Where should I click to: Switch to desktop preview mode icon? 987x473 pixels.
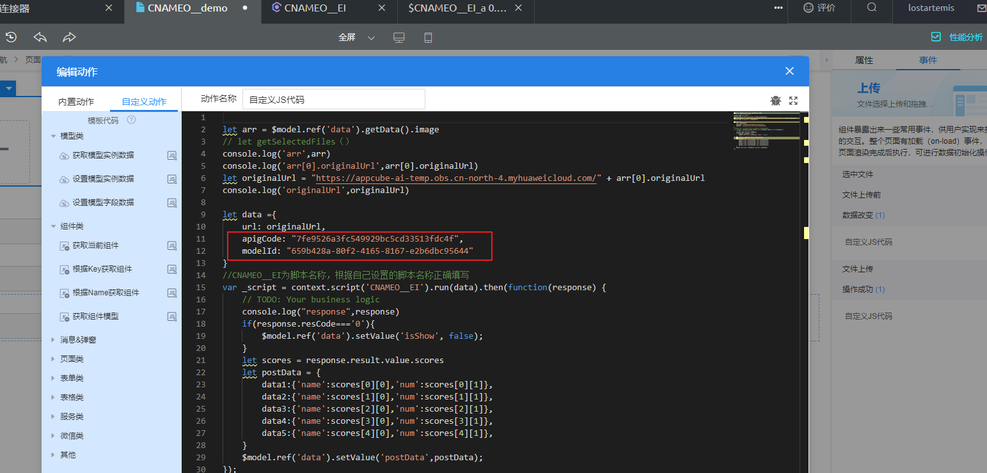click(399, 38)
